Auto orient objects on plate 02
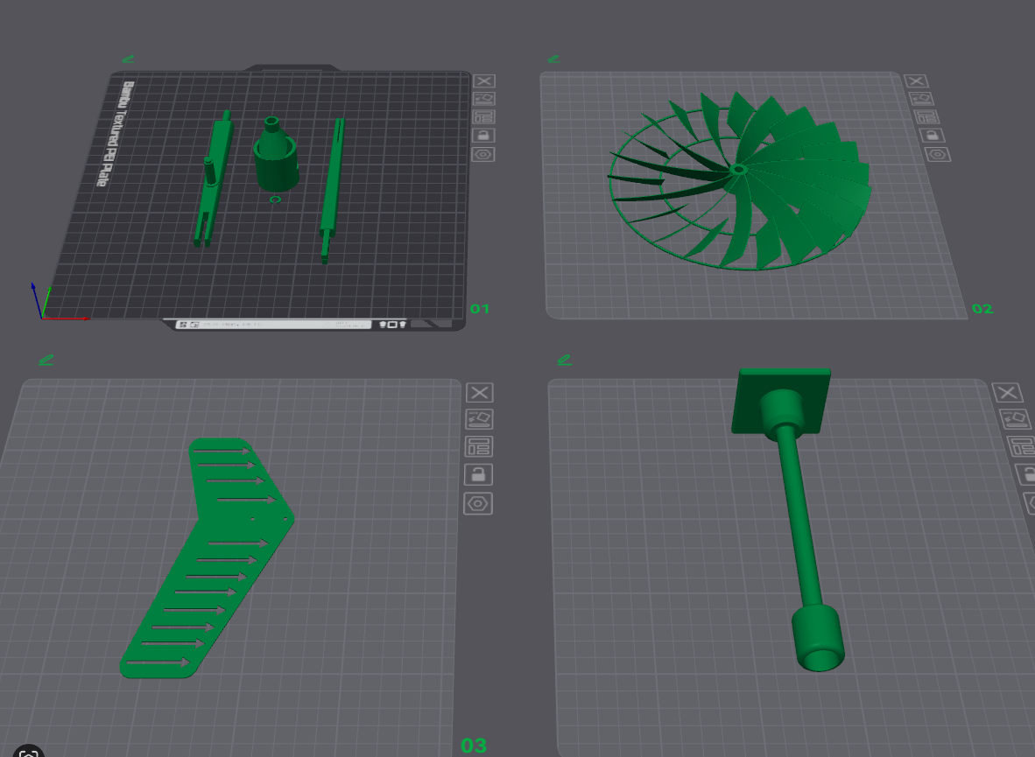Viewport: 1035px width, 757px height. tap(921, 99)
